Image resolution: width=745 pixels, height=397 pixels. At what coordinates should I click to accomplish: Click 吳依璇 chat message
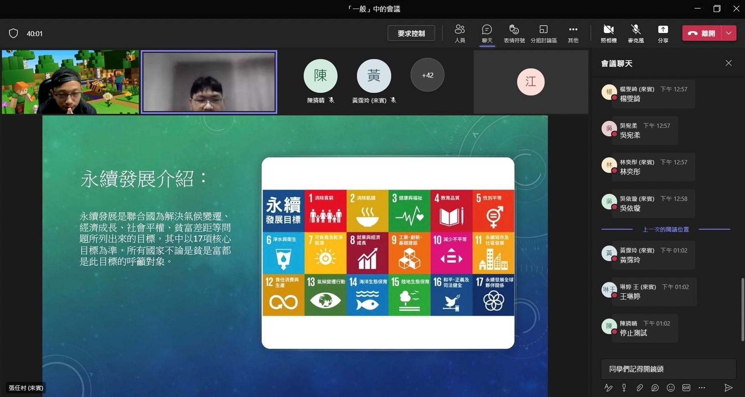coord(653,204)
